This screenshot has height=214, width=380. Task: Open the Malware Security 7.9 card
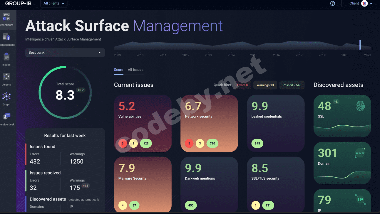tap(143, 184)
